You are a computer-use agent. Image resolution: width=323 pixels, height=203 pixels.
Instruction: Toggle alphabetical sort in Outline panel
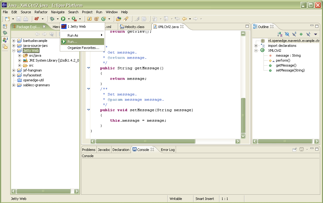pyautogui.click(x=280, y=34)
